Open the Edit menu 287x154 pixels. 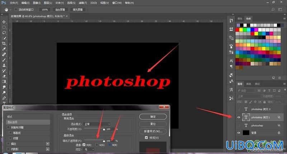tap(25, 3)
